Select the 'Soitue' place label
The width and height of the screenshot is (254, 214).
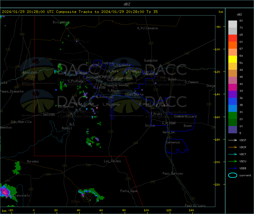(150, 125)
